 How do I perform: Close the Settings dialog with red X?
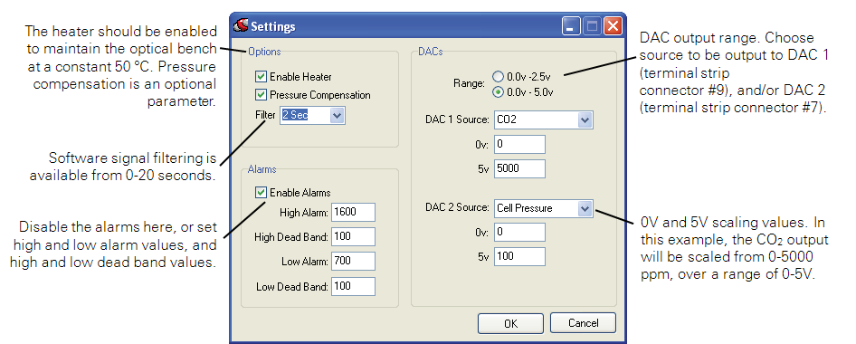613,26
